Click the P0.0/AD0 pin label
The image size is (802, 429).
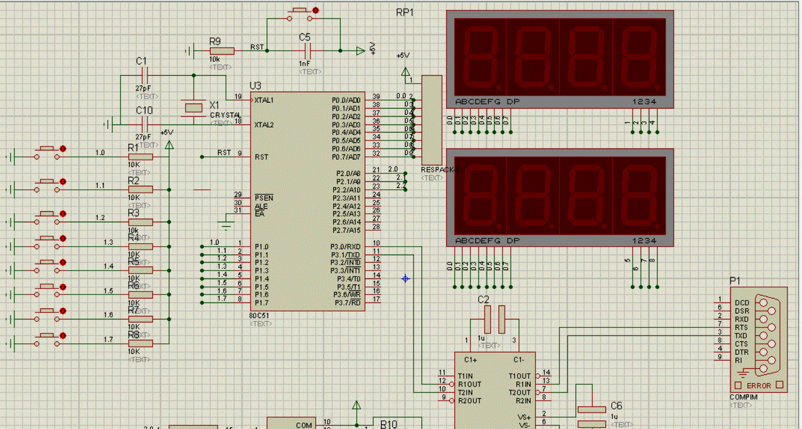click(346, 100)
